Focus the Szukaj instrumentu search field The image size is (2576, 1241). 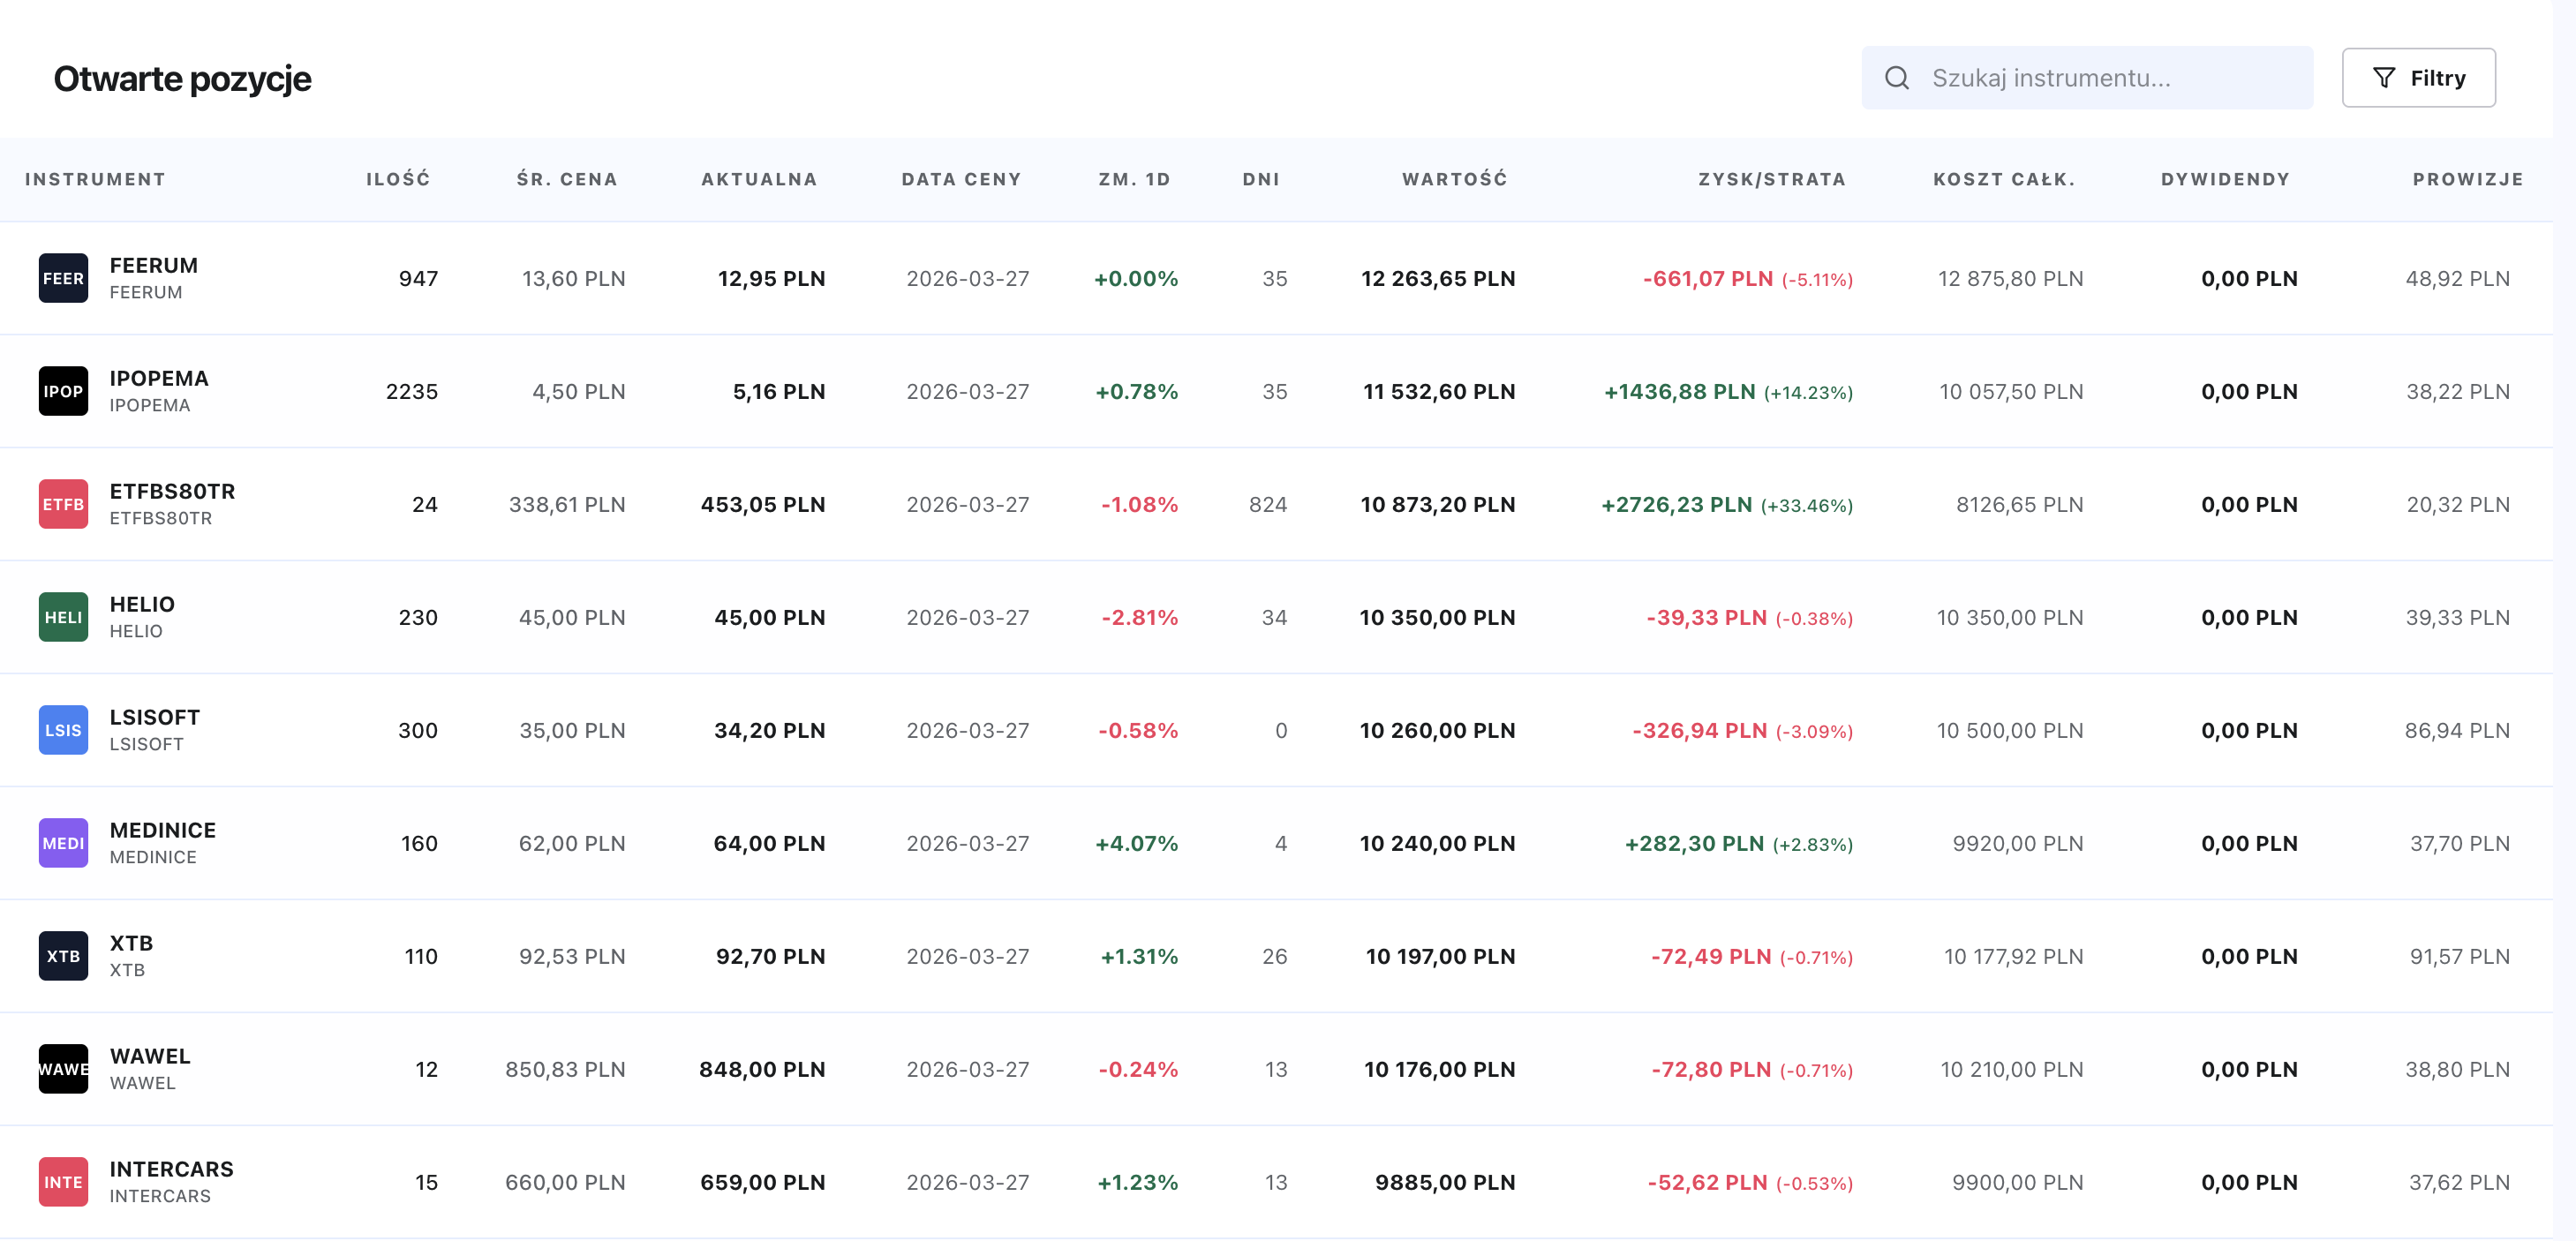[2087, 78]
